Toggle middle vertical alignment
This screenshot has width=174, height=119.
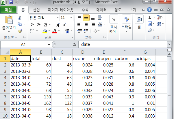click(86, 18)
